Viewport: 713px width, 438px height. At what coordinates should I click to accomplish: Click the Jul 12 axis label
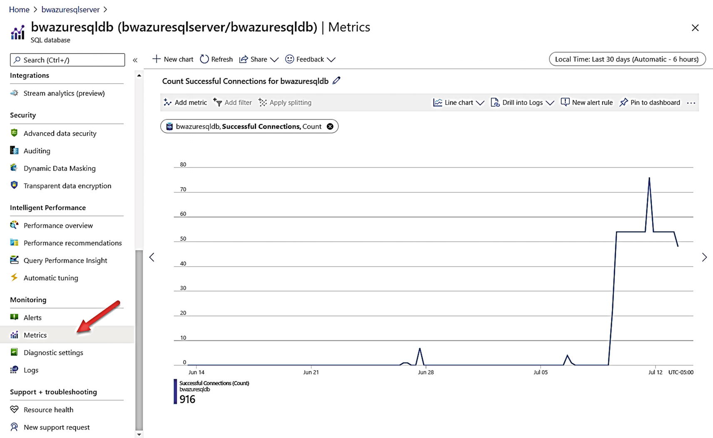pyautogui.click(x=655, y=372)
